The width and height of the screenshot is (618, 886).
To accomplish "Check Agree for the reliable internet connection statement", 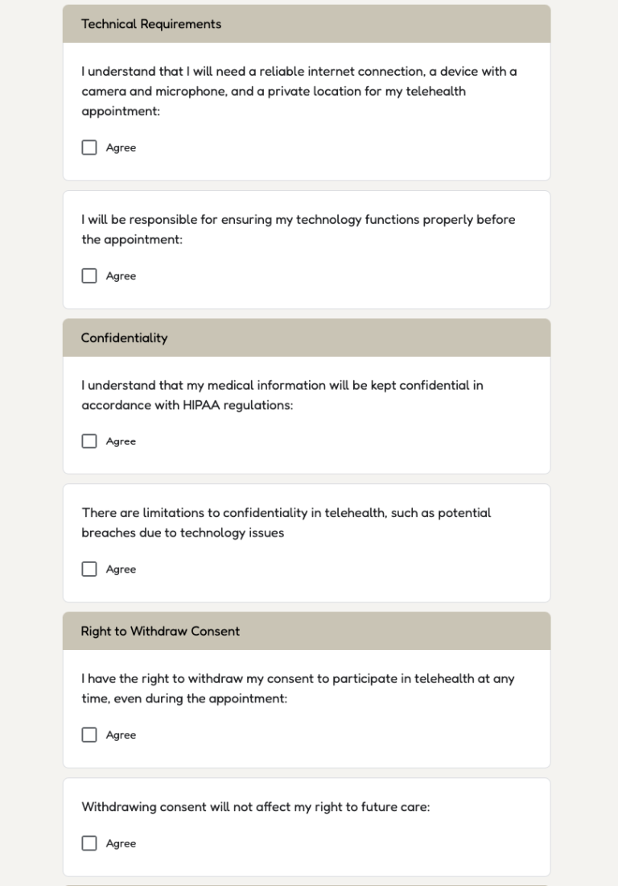I will click(x=89, y=147).
